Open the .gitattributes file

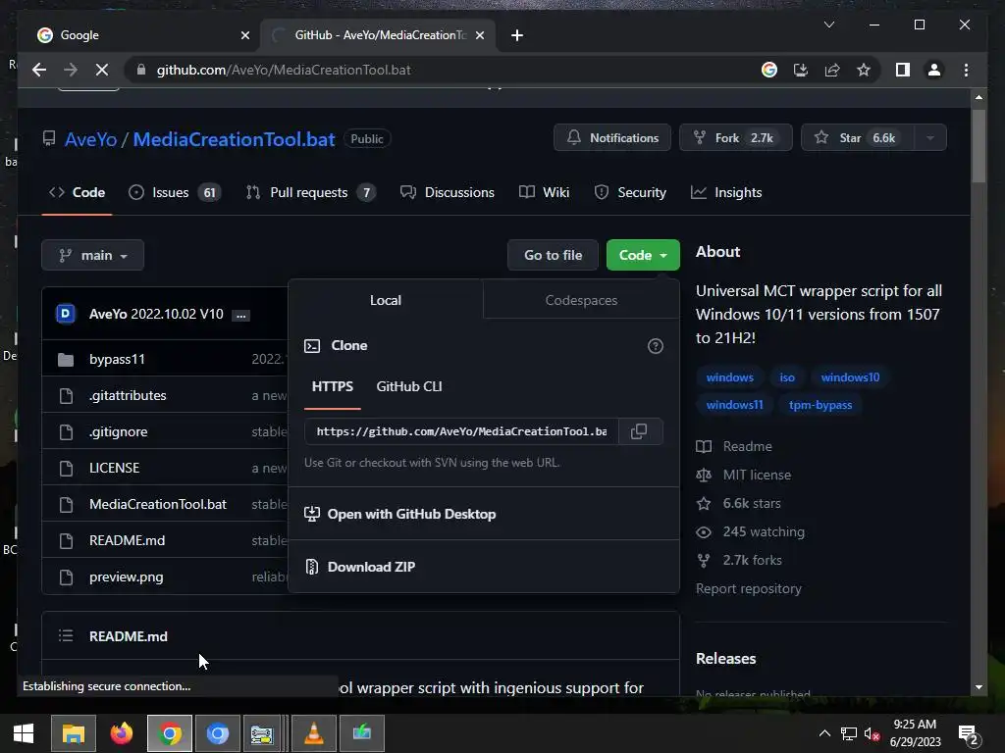pyautogui.click(x=128, y=396)
